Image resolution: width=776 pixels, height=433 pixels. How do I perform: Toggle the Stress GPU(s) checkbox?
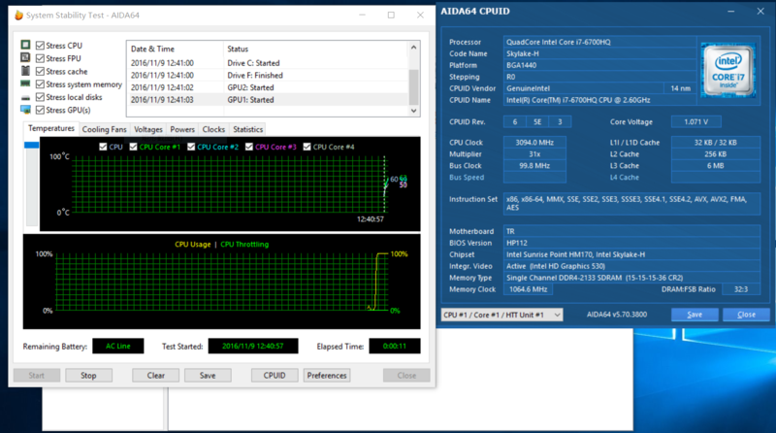point(40,110)
